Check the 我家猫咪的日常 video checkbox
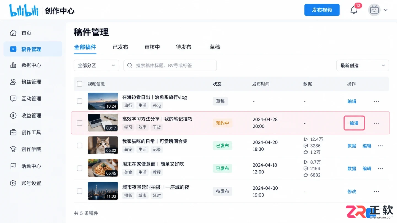Screen dimensions: 397x223 pos(80,145)
